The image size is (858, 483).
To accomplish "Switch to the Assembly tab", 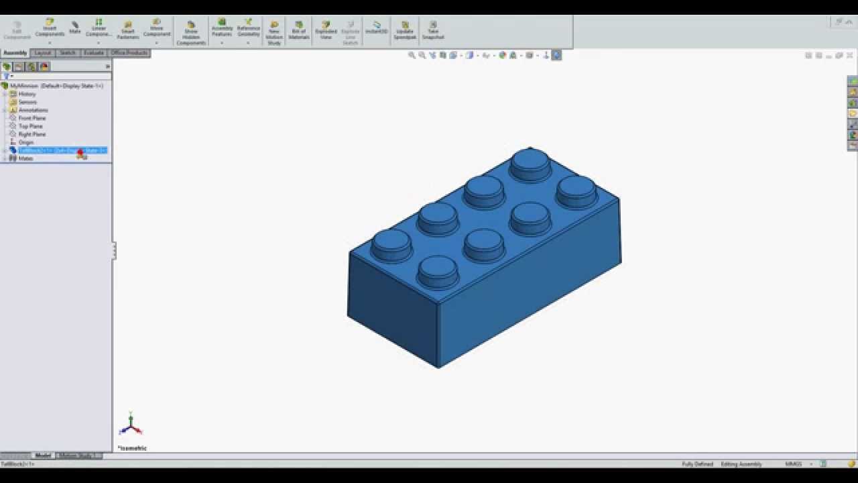I will pyautogui.click(x=15, y=53).
